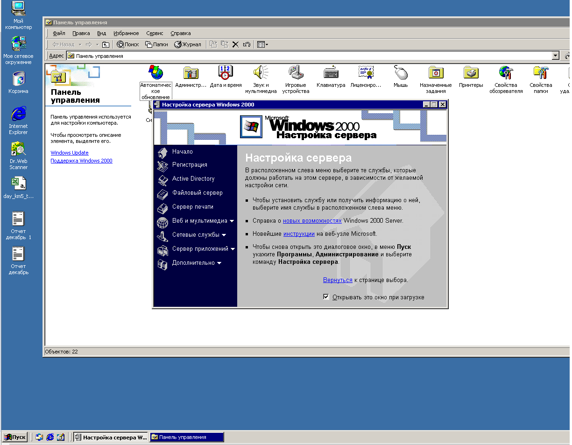Screen dimensions: 572x445
Task: Open the Вид views dropdown in toolbar
Action: pyautogui.click(x=262, y=44)
